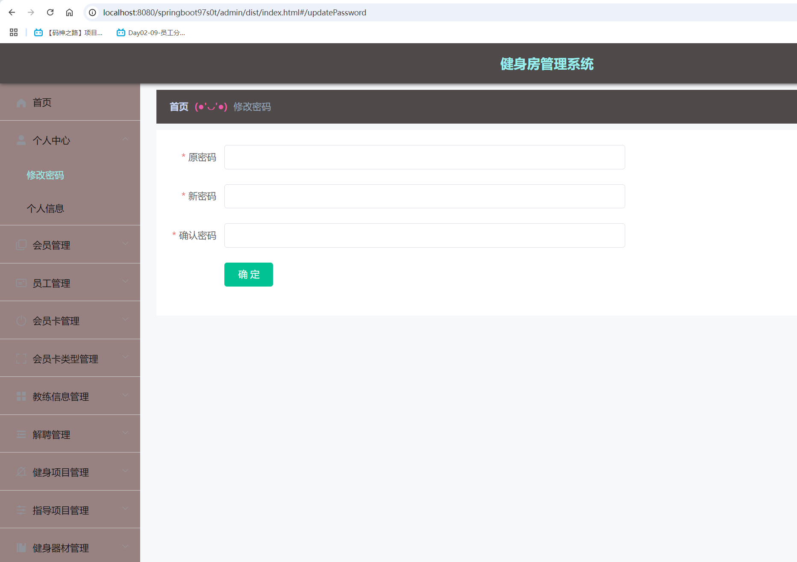The width and height of the screenshot is (797, 562).
Task: Click the browser home icon
Action: [69, 12]
